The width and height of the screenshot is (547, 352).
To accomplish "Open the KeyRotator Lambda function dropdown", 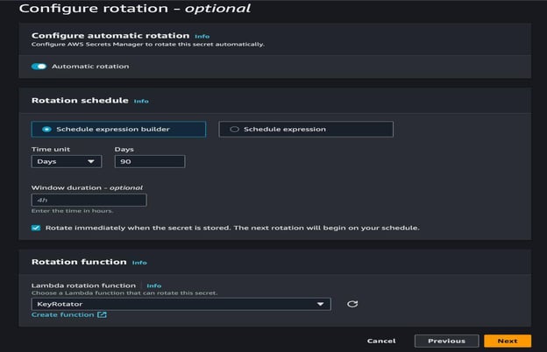I will [x=181, y=304].
